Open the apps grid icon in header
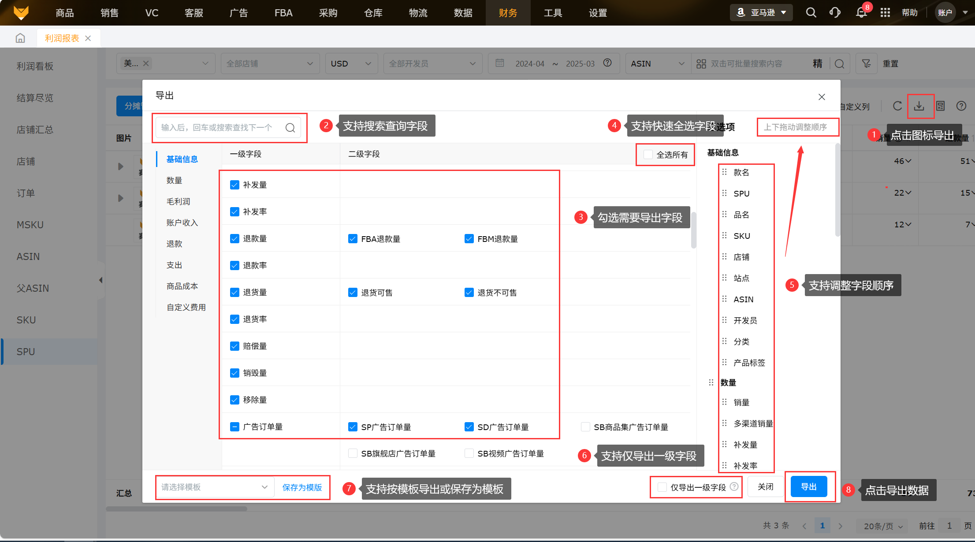Viewport: 975px width, 542px height. [885, 13]
